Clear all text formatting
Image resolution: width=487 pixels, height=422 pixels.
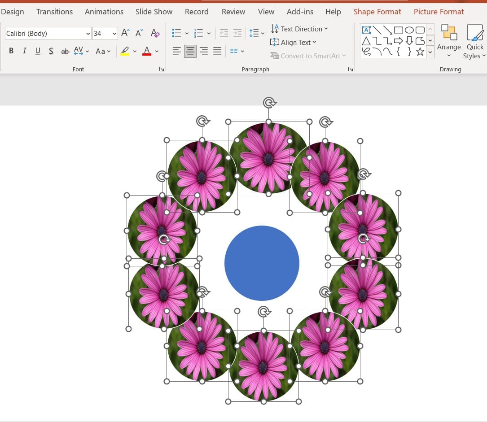[155, 33]
